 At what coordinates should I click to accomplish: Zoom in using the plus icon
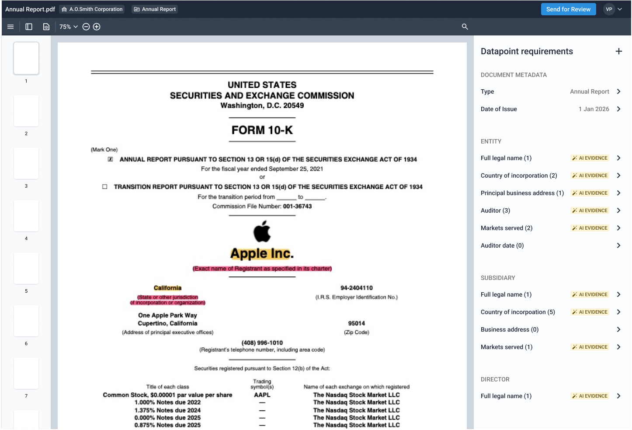pyautogui.click(x=97, y=27)
